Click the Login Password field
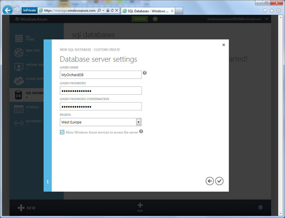Viewport: 285px width, 218px height. click(x=101, y=91)
